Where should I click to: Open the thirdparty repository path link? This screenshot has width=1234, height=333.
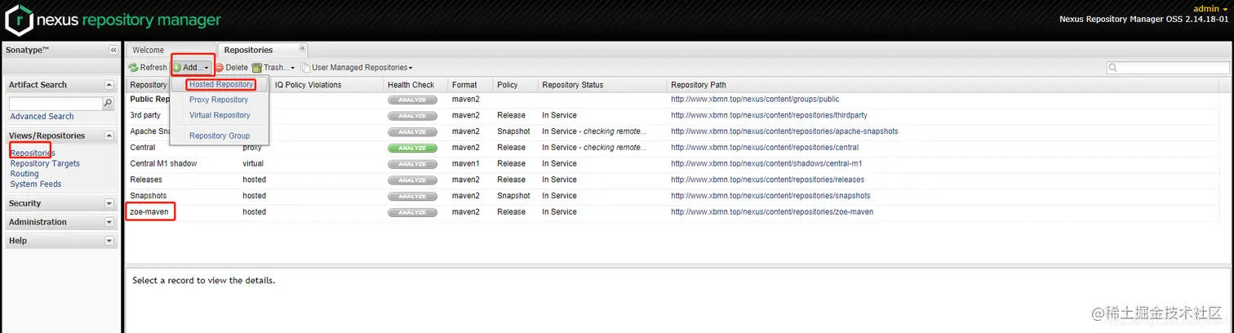tap(769, 115)
